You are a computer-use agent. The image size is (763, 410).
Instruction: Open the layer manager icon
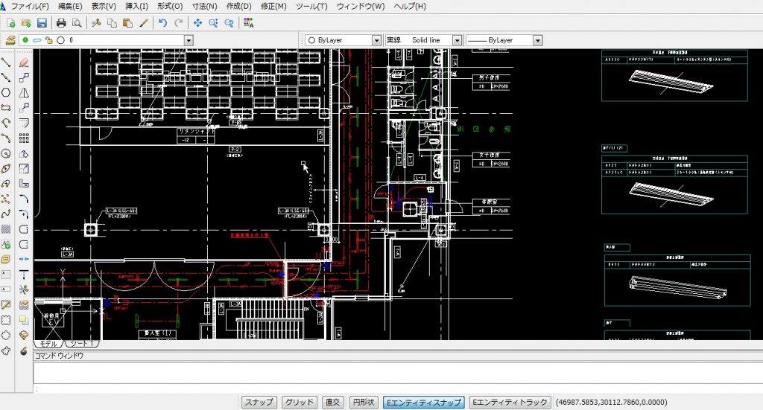point(10,40)
